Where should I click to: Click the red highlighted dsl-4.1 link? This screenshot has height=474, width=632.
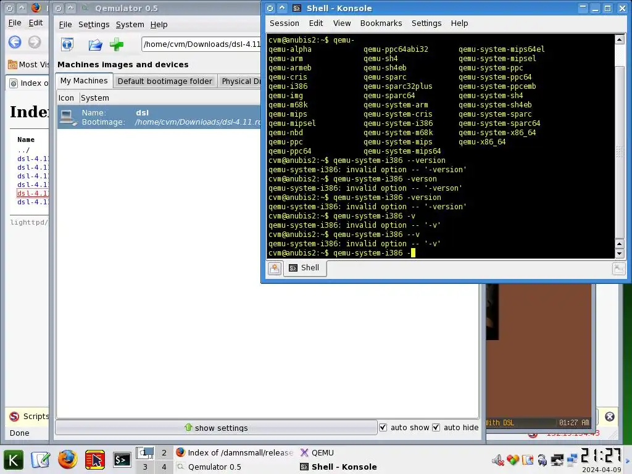pos(33,193)
